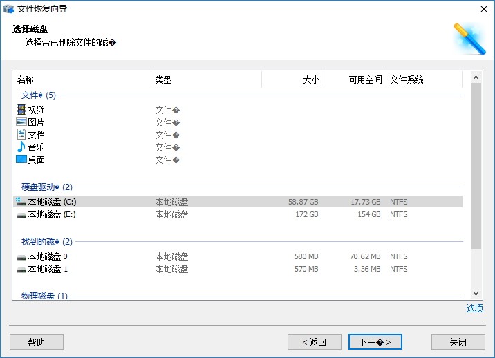Click the type cell of the 桌面 row
Image resolution: width=495 pixels, height=358 pixels.
click(167, 160)
